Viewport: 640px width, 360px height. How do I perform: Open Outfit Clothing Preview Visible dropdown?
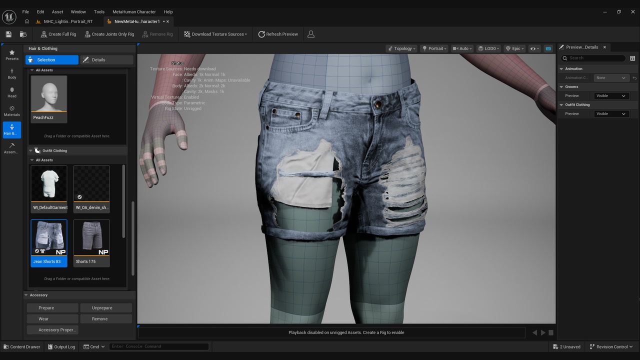click(611, 113)
